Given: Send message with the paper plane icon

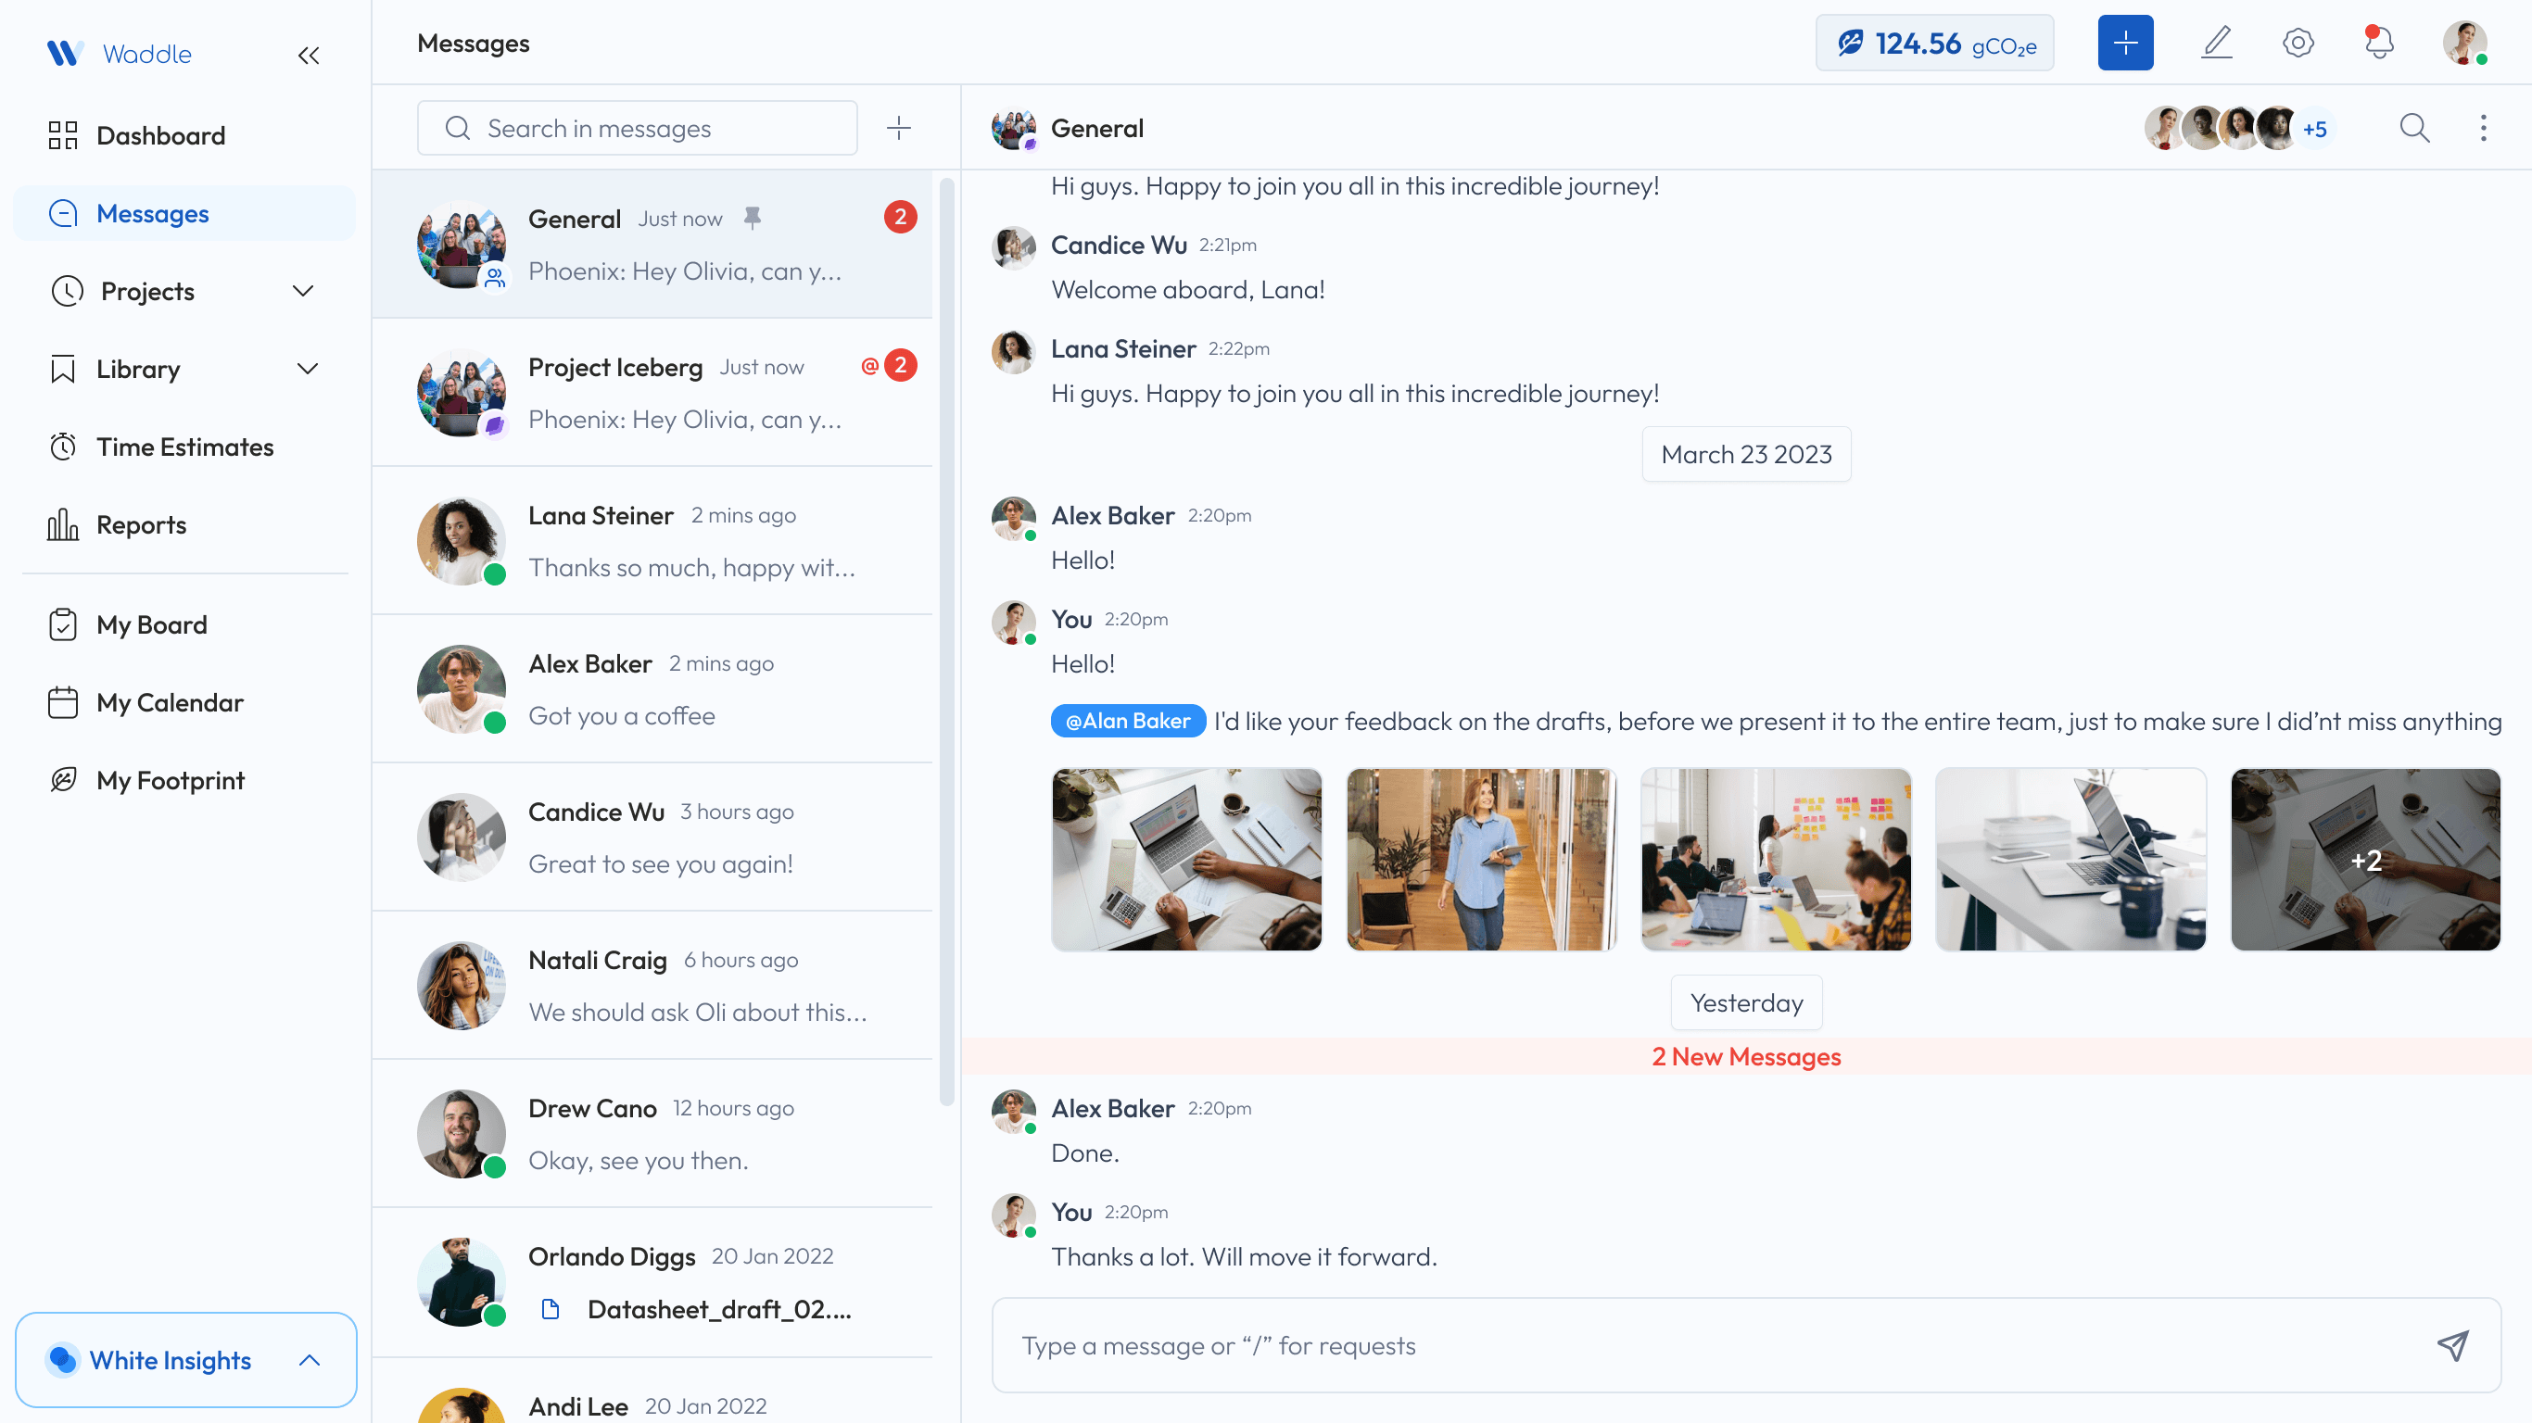Looking at the screenshot, I should point(2452,1345).
